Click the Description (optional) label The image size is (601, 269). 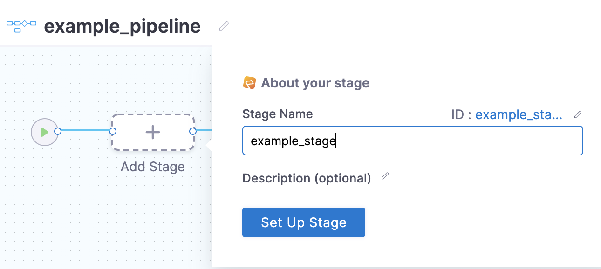tap(307, 178)
